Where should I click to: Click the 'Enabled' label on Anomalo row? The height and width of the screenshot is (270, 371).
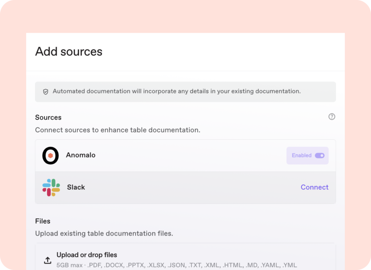point(301,156)
